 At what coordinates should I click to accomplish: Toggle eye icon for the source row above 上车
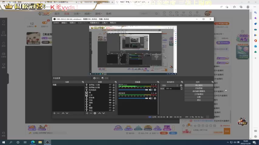coord(110,92)
